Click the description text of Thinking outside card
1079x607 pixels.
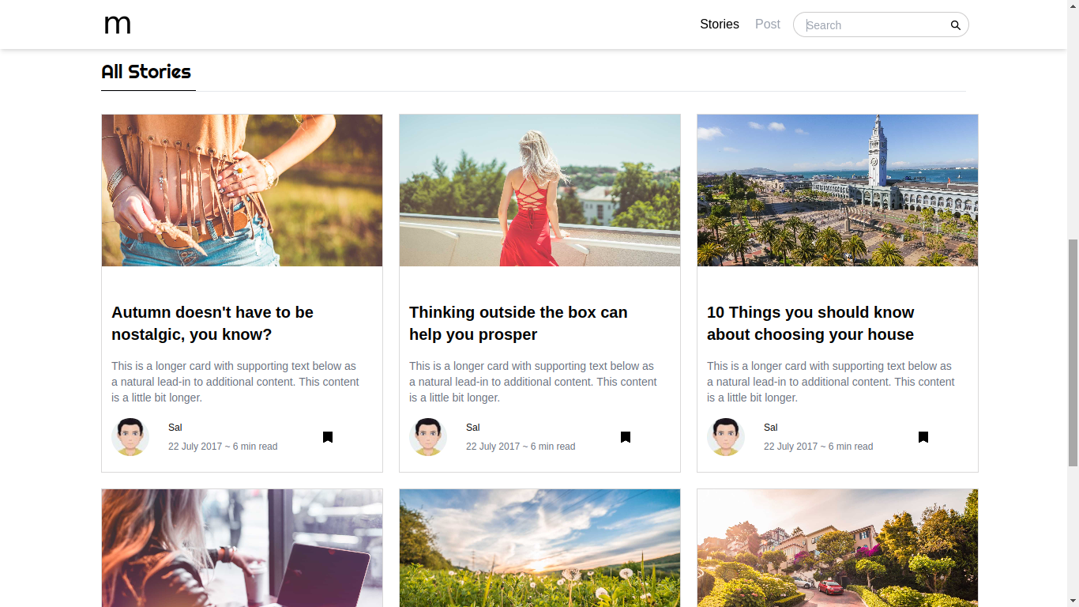(x=533, y=382)
